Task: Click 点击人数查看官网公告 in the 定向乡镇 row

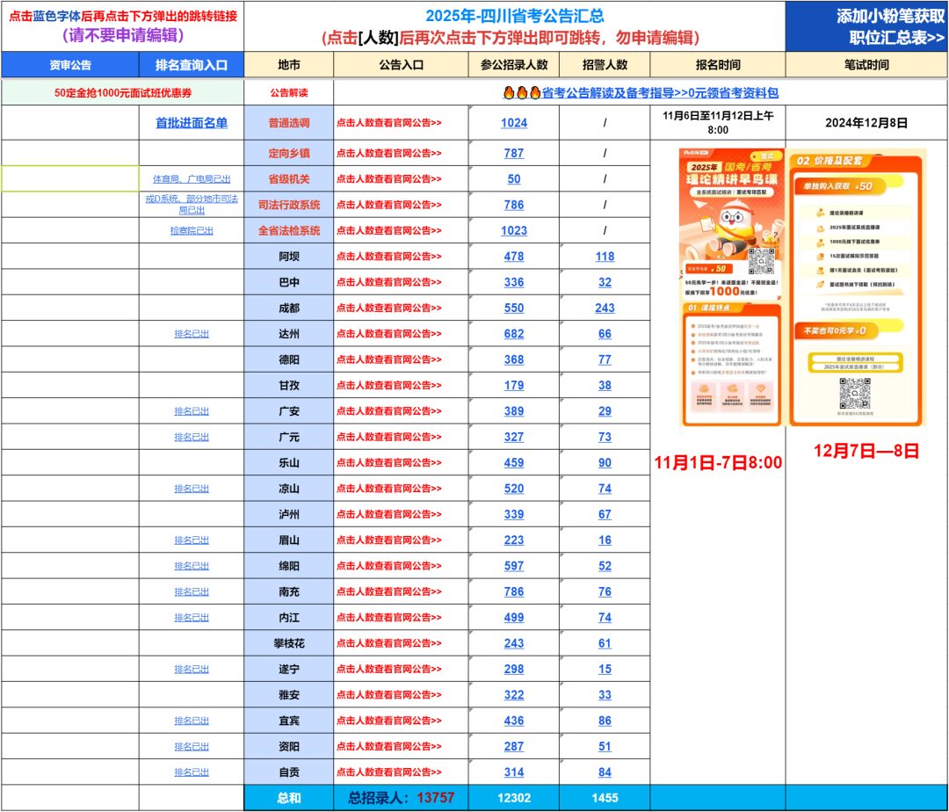Action: 389,154
